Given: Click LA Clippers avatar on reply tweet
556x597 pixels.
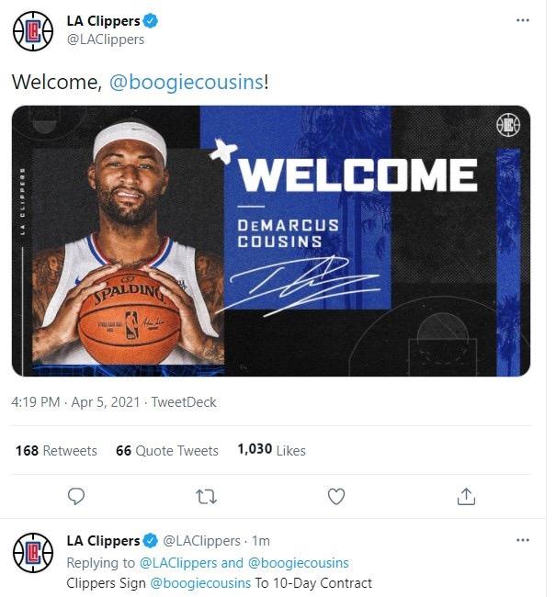Looking at the screenshot, I should (x=32, y=552).
